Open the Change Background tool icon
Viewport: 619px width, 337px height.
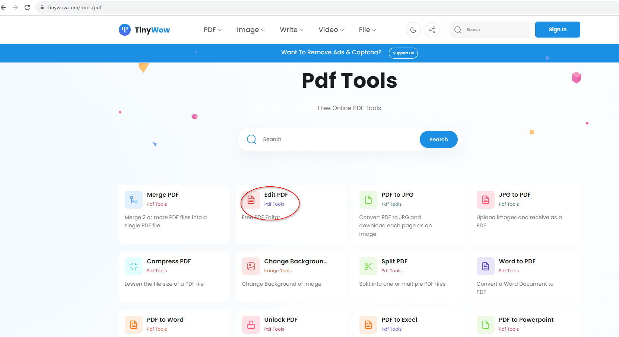pyautogui.click(x=251, y=266)
